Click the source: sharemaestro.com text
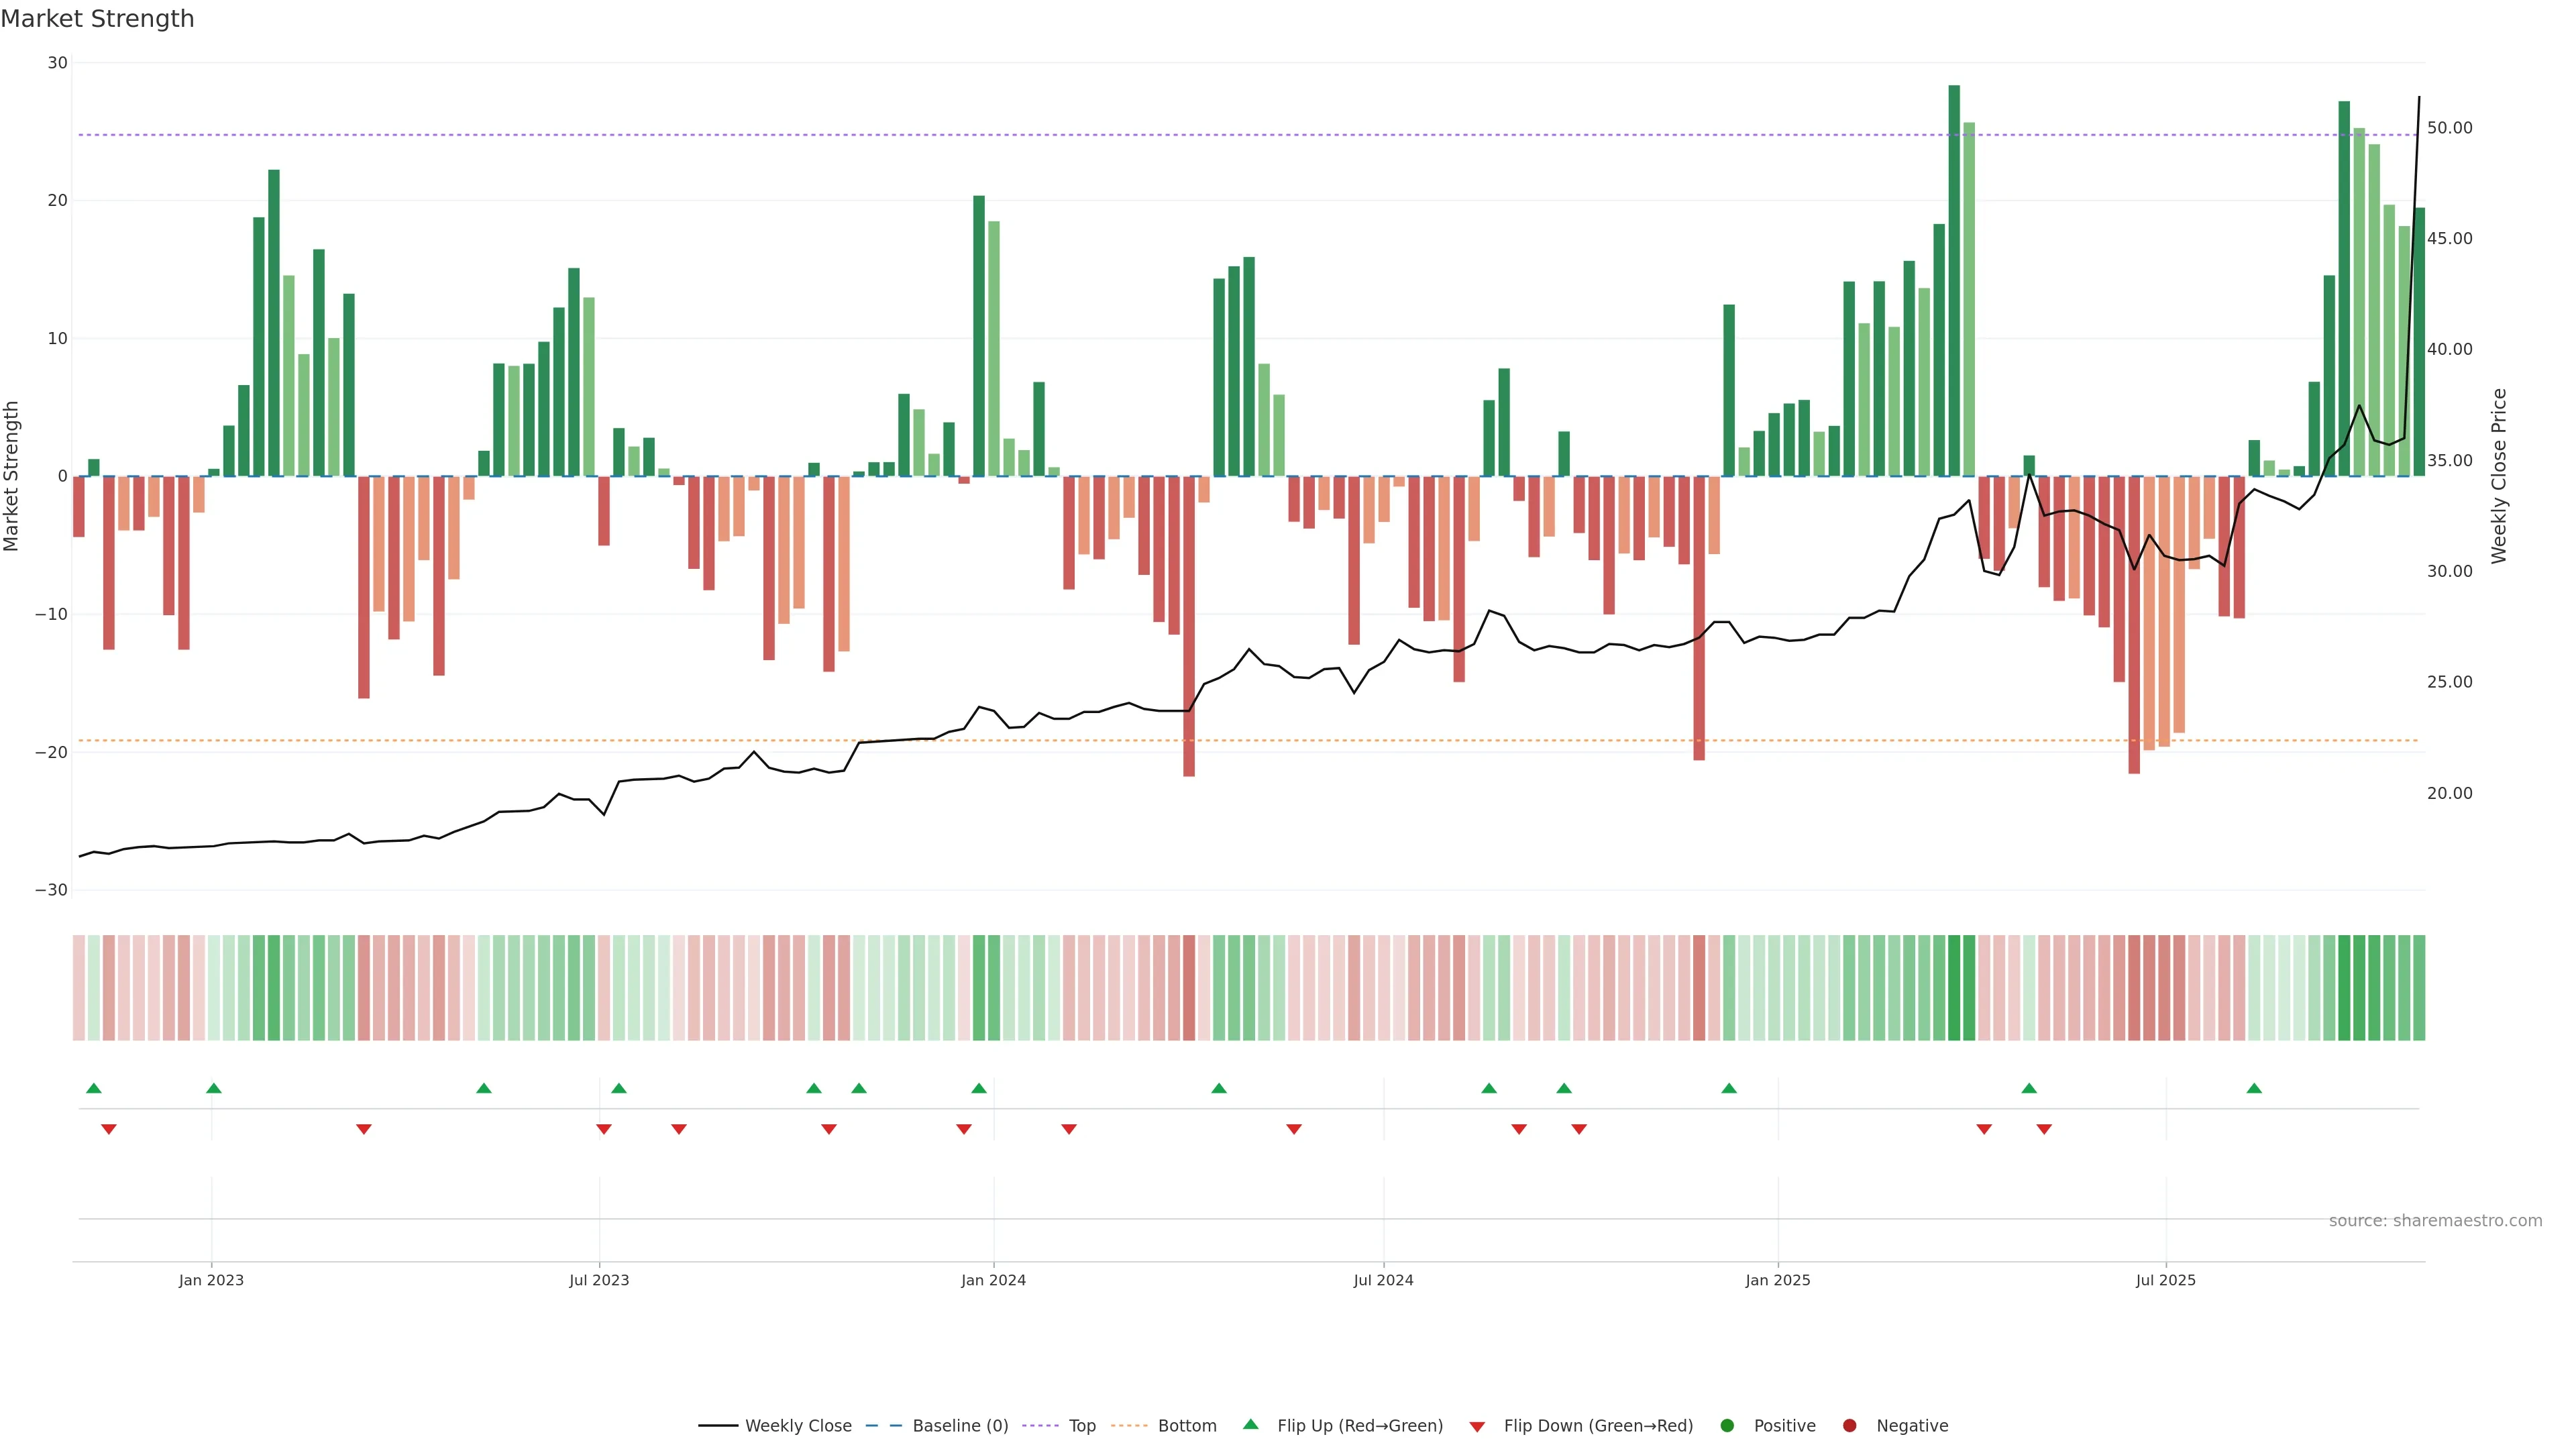 2435,1221
